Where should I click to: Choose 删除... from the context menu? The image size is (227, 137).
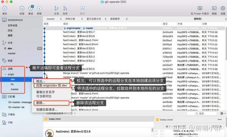pyautogui.click(x=51, y=103)
